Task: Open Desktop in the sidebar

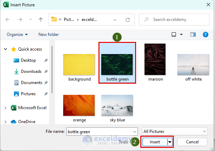Action: click(x=28, y=60)
